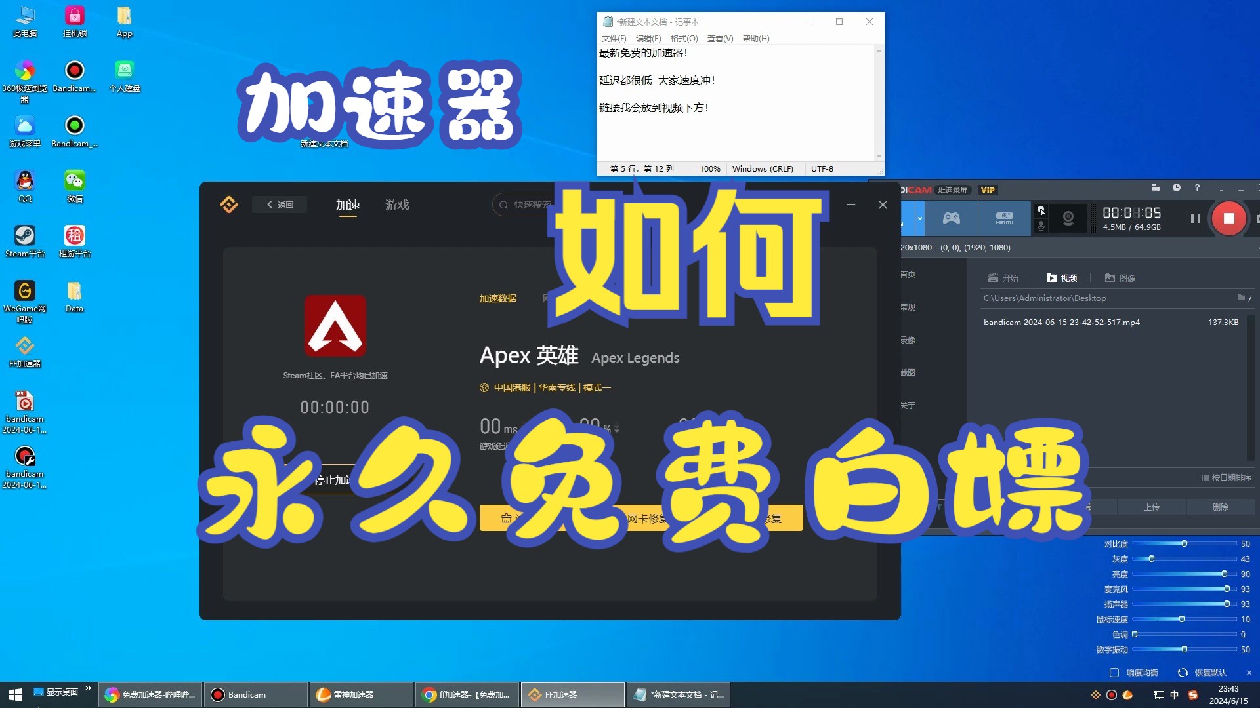Switch to 加速 tab in accelerator
The width and height of the screenshot is (1260, 708).
point(348,205)
